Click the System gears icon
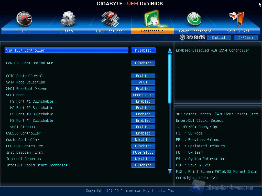The image size is (262, 196). tap(68, 19)
